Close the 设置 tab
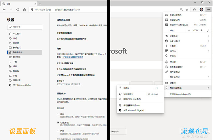 tap(35, 4)
